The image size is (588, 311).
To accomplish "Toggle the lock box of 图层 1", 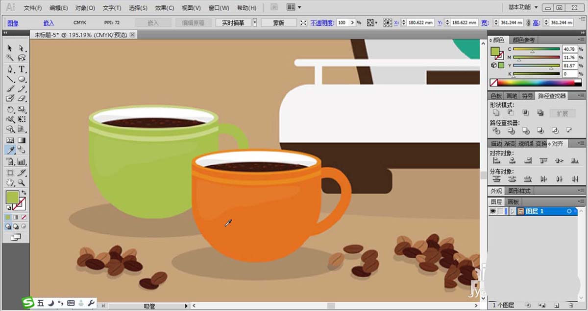I will [x=501, y=211].
